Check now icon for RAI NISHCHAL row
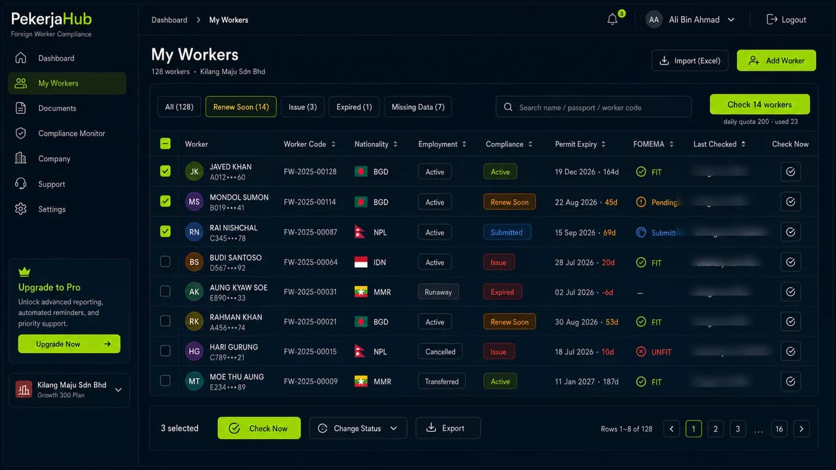 (791, 232)
